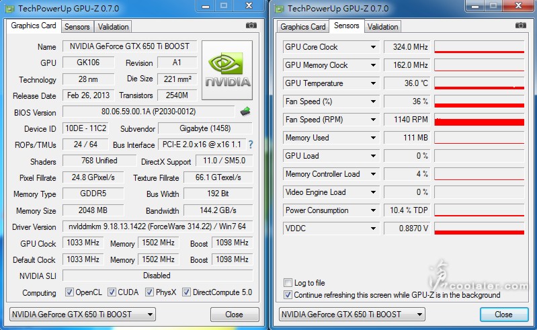537x330 pixels.
Task: Click the NVIDIA logo image
Action: point(227,70)
